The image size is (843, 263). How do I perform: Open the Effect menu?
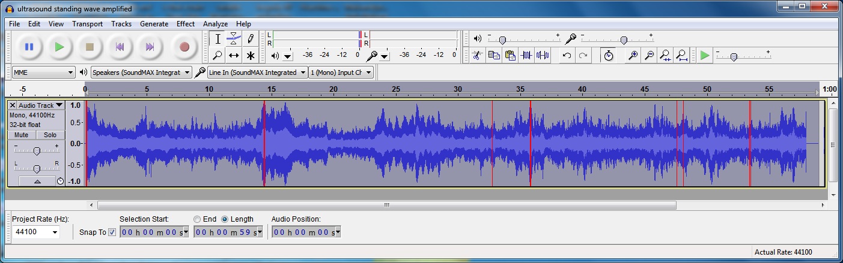(185, 24)
